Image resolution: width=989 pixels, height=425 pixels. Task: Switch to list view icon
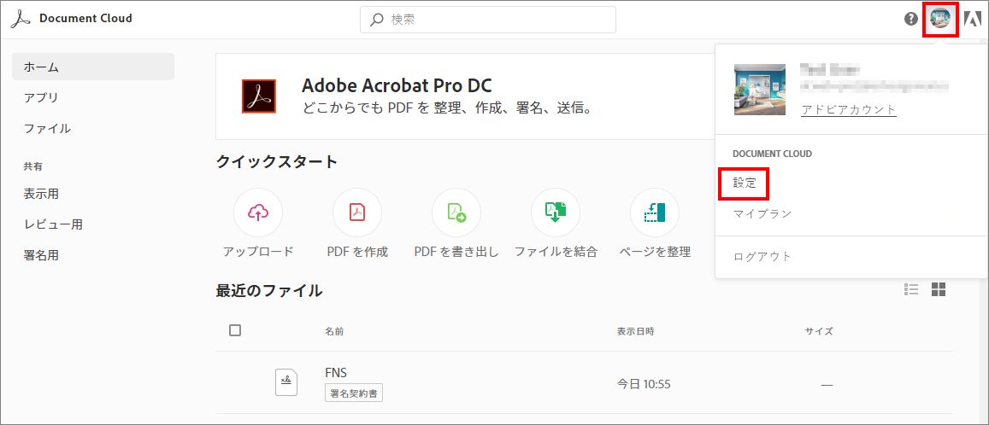[911, 289]
